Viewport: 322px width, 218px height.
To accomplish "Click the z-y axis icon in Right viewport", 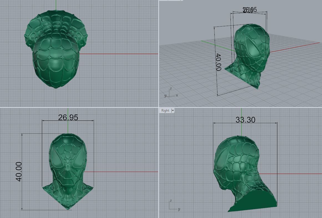I will [175, 205].
